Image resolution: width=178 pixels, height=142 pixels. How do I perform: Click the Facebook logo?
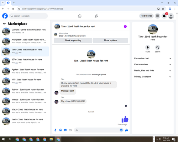(5, 16)
